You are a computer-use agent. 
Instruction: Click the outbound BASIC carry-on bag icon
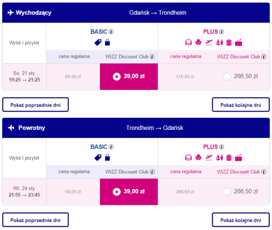click(107, 42)
